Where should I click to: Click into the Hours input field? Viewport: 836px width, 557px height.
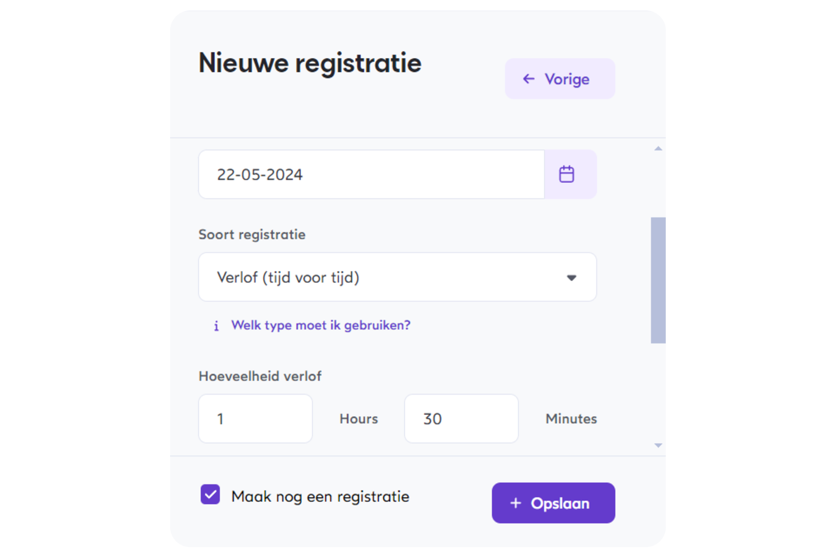[x=255, y=419]
